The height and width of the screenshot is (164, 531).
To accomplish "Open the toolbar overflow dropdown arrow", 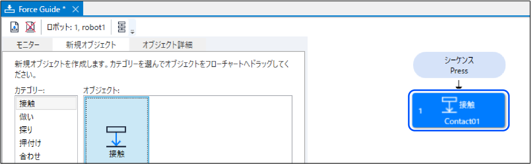I will click(x=132, y=31).
